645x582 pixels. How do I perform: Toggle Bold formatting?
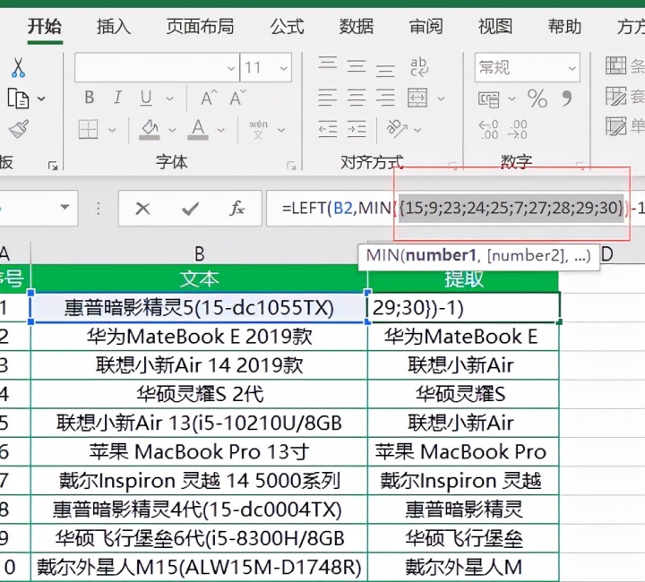90,98
